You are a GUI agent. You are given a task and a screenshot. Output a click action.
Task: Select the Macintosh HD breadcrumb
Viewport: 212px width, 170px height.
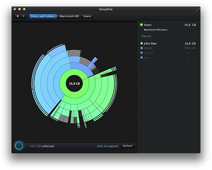pyautogui.click(x=69, y=16)
